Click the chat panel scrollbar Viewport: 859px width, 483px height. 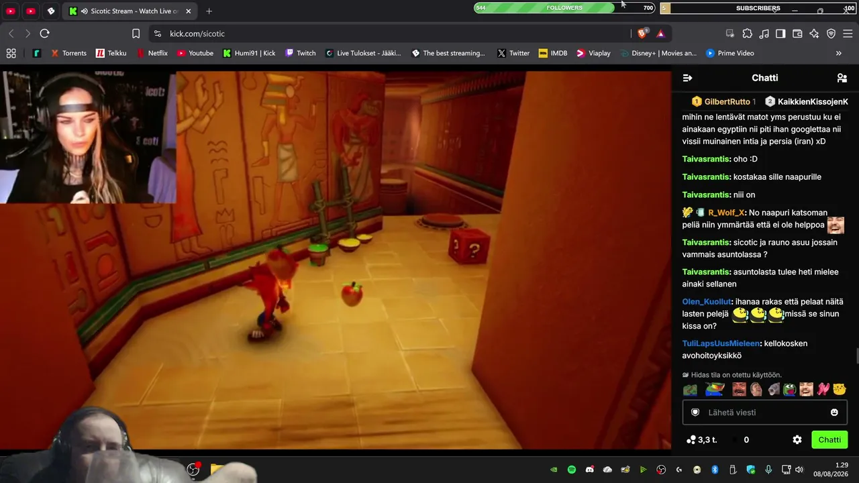pos(857,356)
